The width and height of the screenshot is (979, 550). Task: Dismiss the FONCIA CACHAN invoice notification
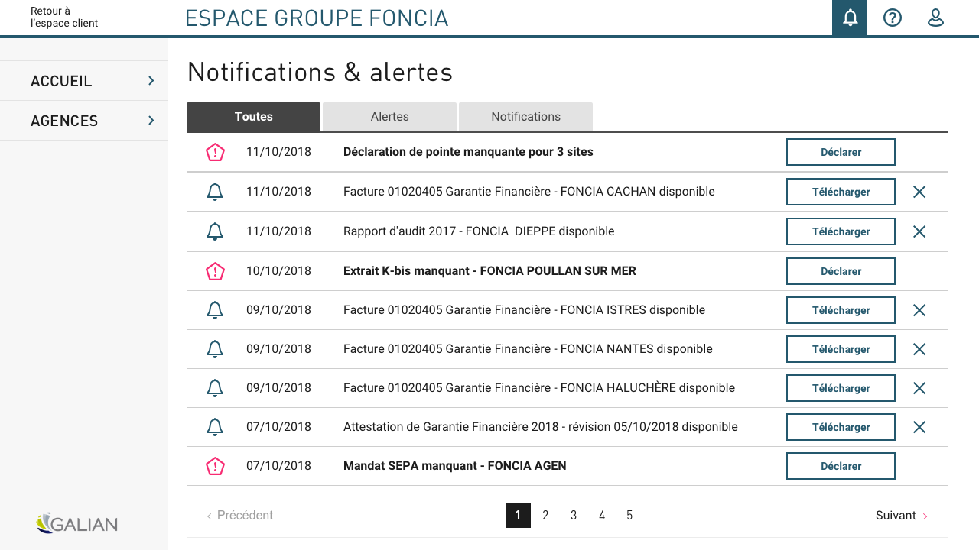pyautogui.click(x=919, y=192)
